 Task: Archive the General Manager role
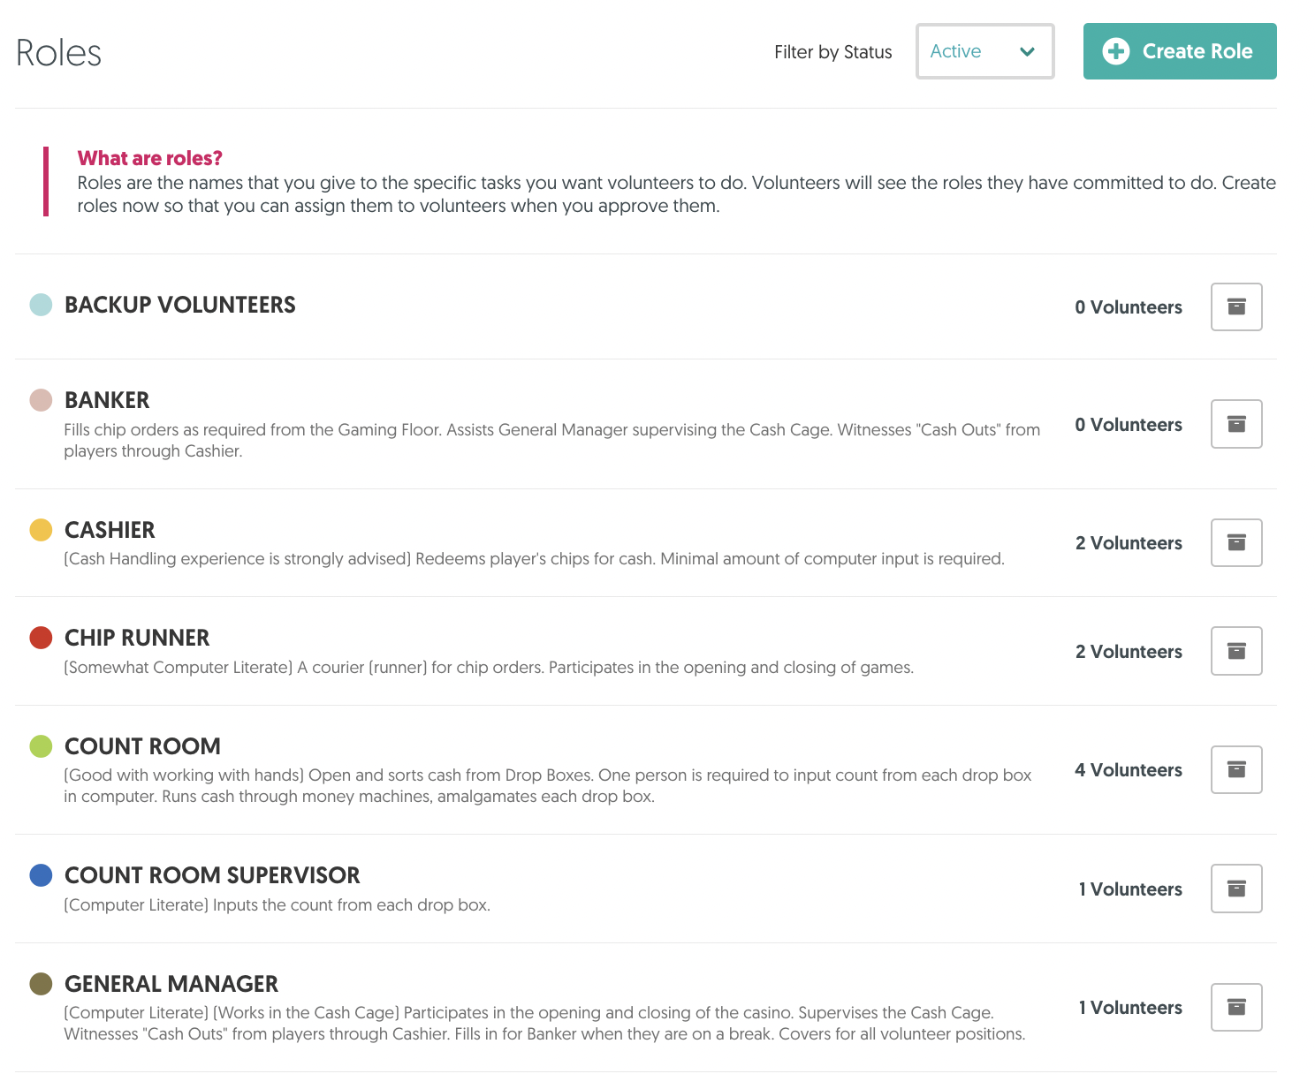click(1236, 1007)
